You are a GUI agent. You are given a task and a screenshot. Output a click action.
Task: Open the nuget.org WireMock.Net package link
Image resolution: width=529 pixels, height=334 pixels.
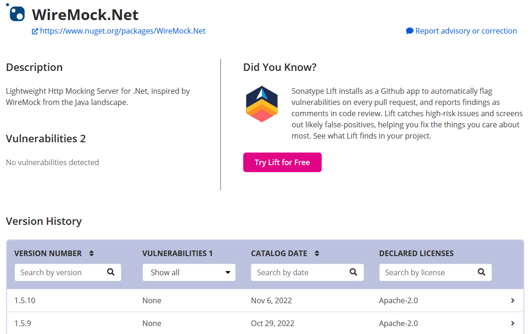123,31
